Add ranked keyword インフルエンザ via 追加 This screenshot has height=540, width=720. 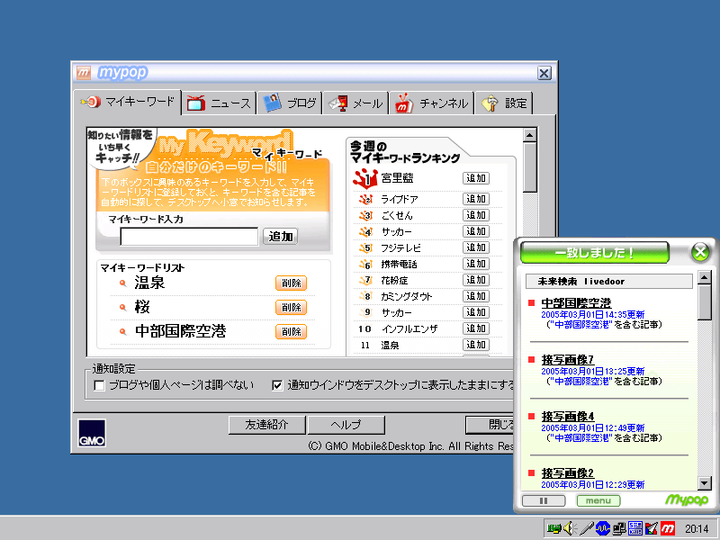coord(476,328)
